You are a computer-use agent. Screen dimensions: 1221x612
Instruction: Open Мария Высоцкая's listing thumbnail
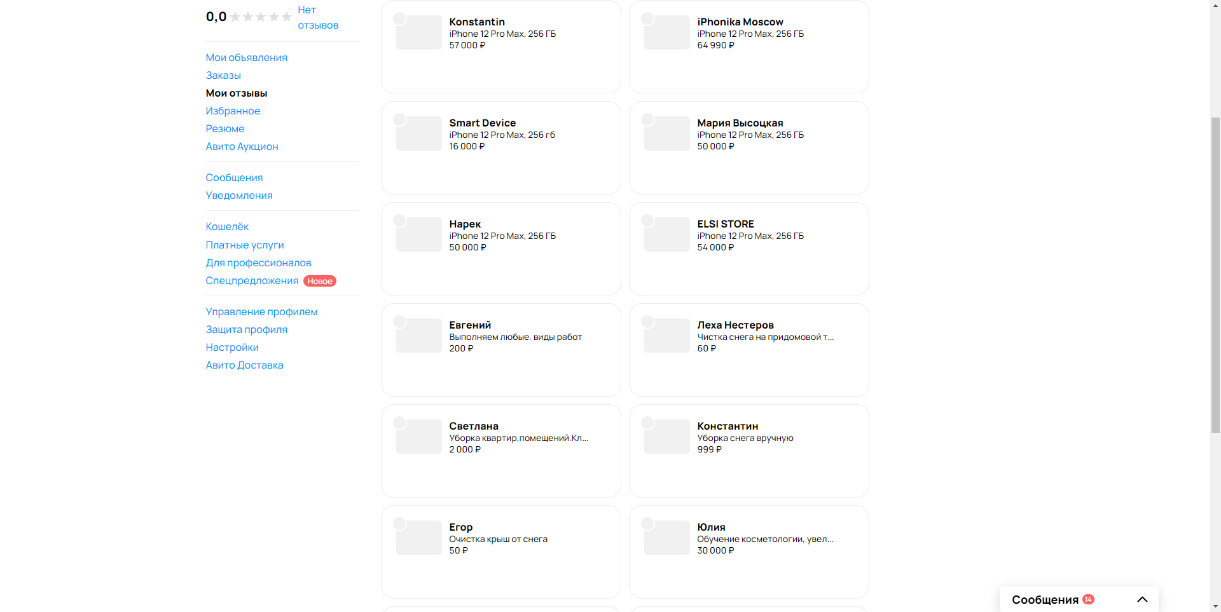click(x=667, y=133)
